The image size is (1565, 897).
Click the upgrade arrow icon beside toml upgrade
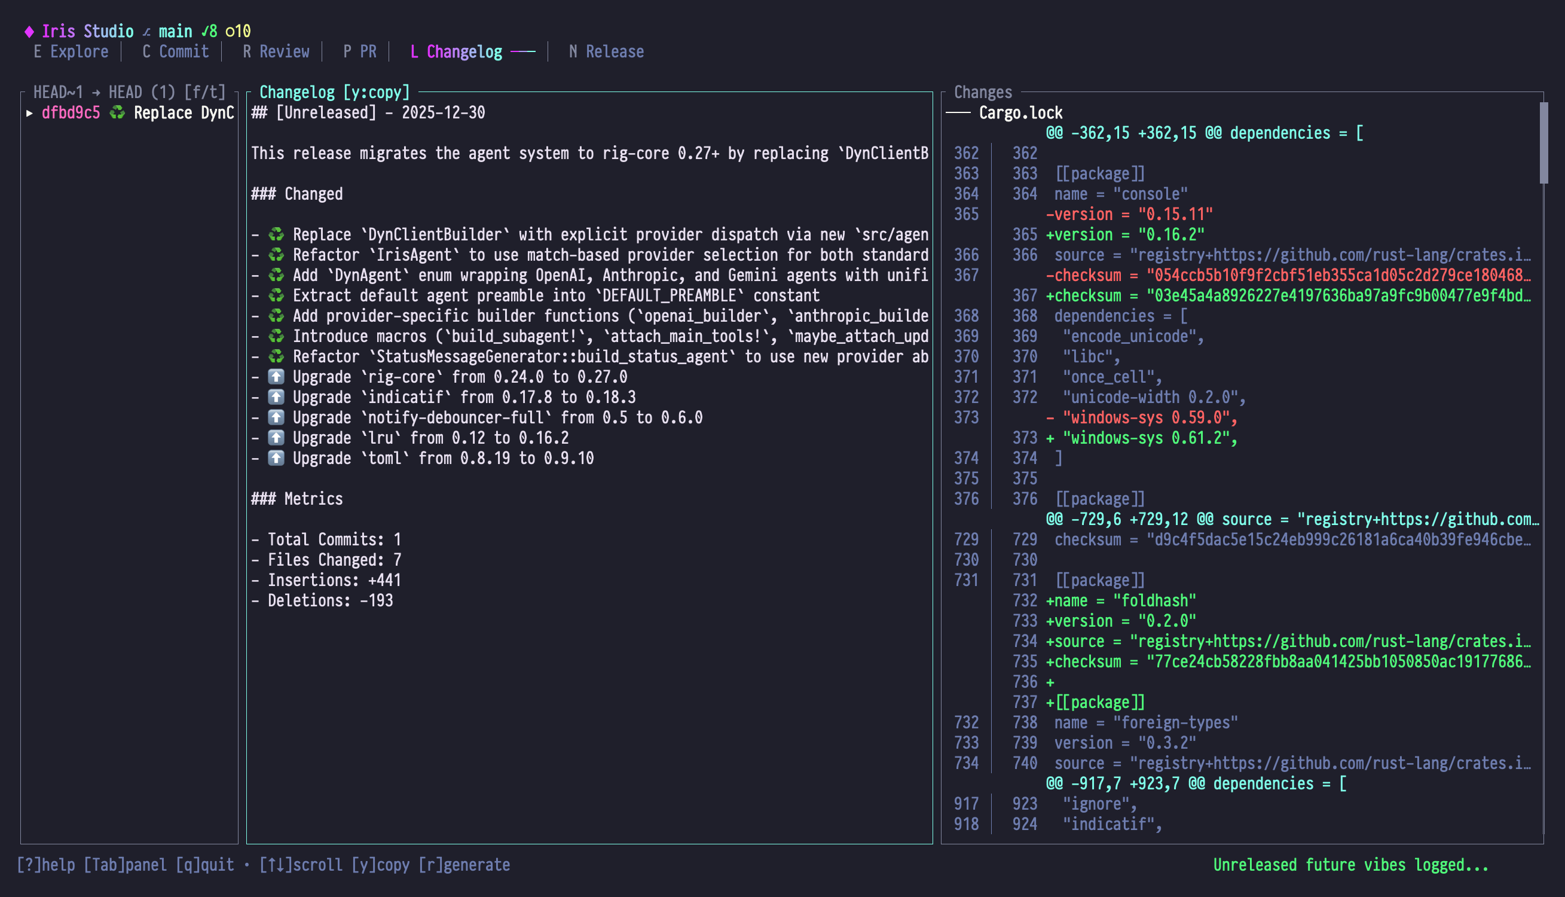(275, 457)
